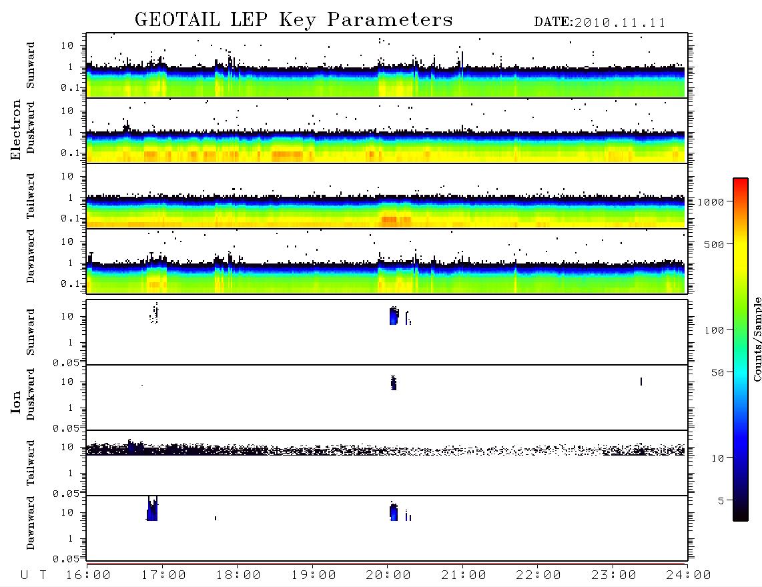Click the 100 tick on the colorbar
Viewport: 762px width, 587px height.
tap(714, 330)
